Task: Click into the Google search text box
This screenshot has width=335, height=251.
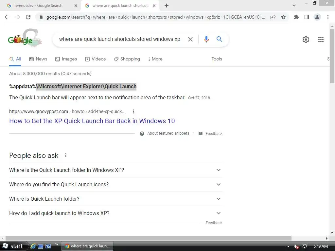Action: pyautogui.click(x=120, y=39)
